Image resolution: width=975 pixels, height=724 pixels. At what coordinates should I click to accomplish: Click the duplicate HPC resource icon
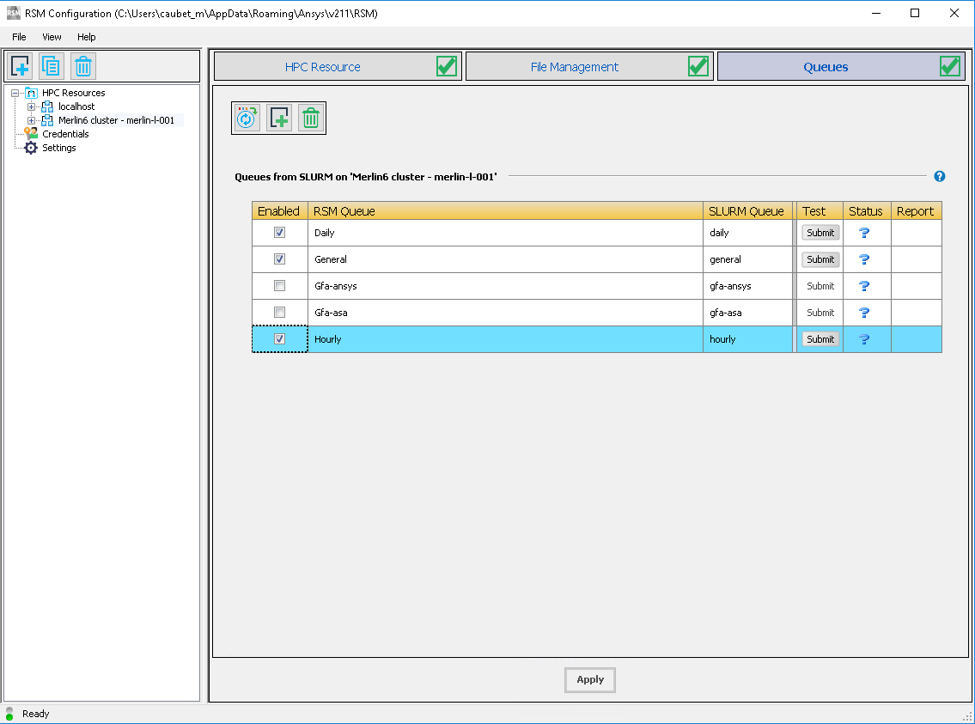tap(52, 66)
